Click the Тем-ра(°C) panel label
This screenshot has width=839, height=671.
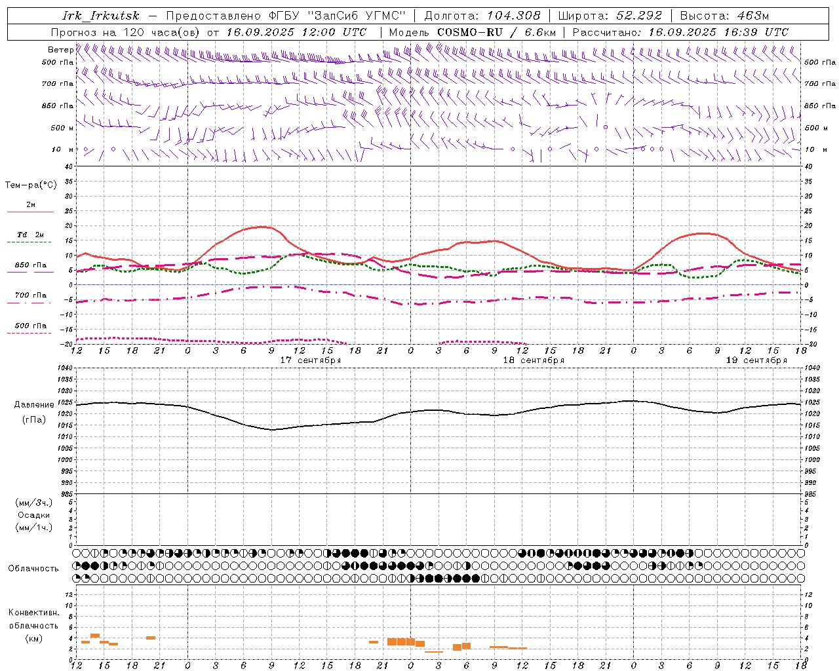pos(31,185)
